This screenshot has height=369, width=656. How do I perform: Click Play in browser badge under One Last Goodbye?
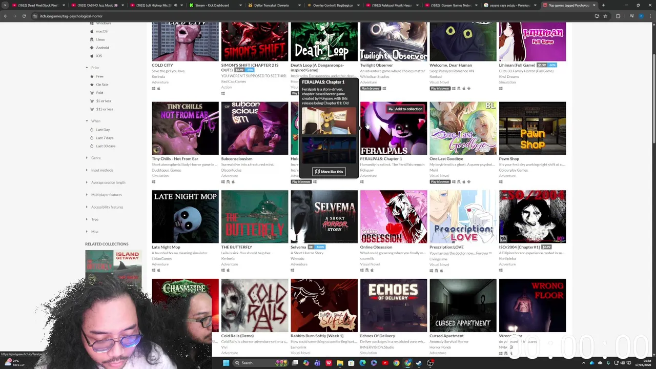coord(440,181)
